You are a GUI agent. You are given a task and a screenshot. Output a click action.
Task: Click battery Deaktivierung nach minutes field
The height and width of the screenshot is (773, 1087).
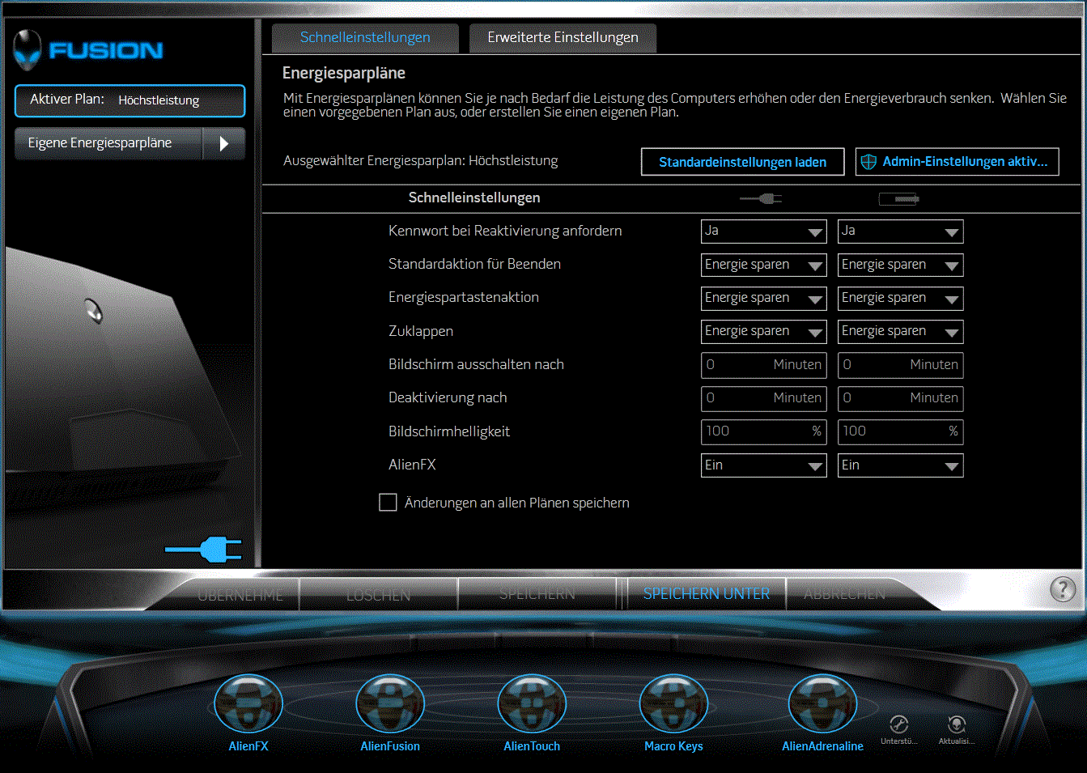click(x=901, y=398)
